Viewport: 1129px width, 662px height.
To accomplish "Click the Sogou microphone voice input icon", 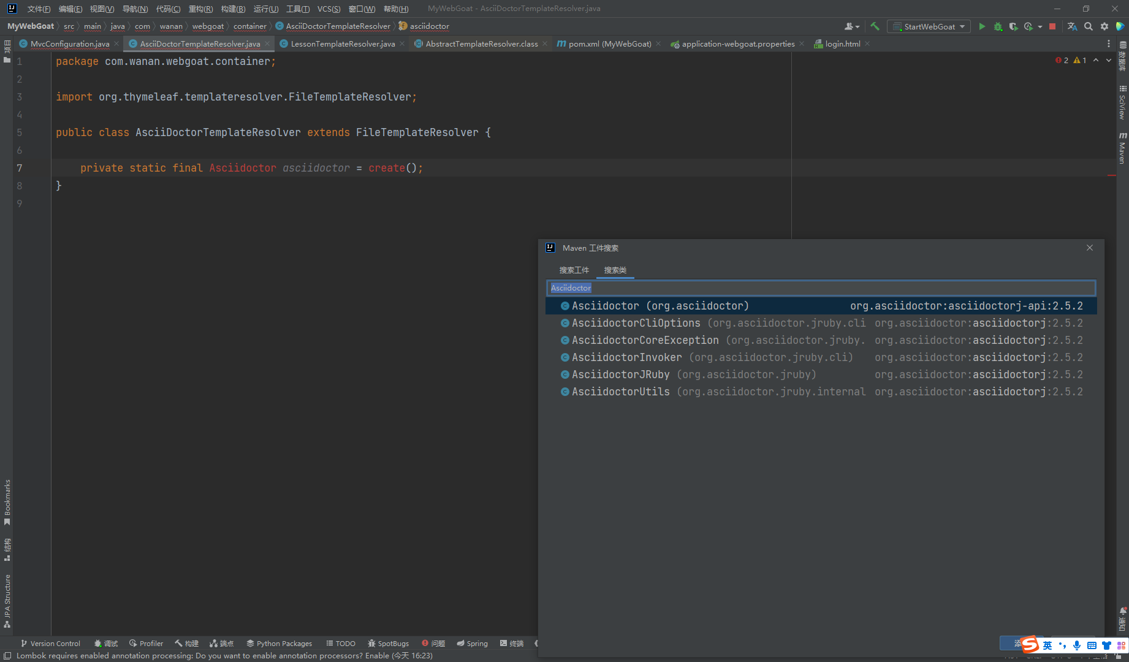I will point(1077,645).
